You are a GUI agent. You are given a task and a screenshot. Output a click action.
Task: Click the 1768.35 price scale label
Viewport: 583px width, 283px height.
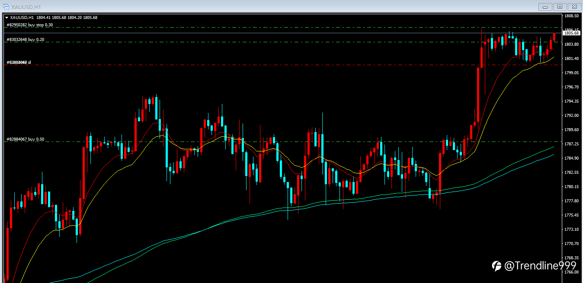tap(571, 258)
